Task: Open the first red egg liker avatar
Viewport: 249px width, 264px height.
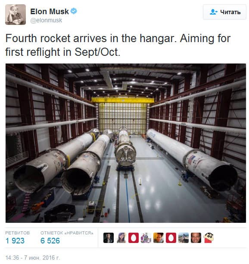Action: pos(134,238)
